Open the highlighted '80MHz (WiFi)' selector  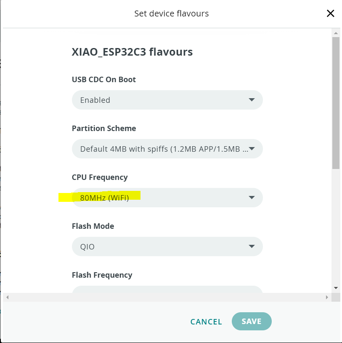pyautogui.click(x=167, y=198)
